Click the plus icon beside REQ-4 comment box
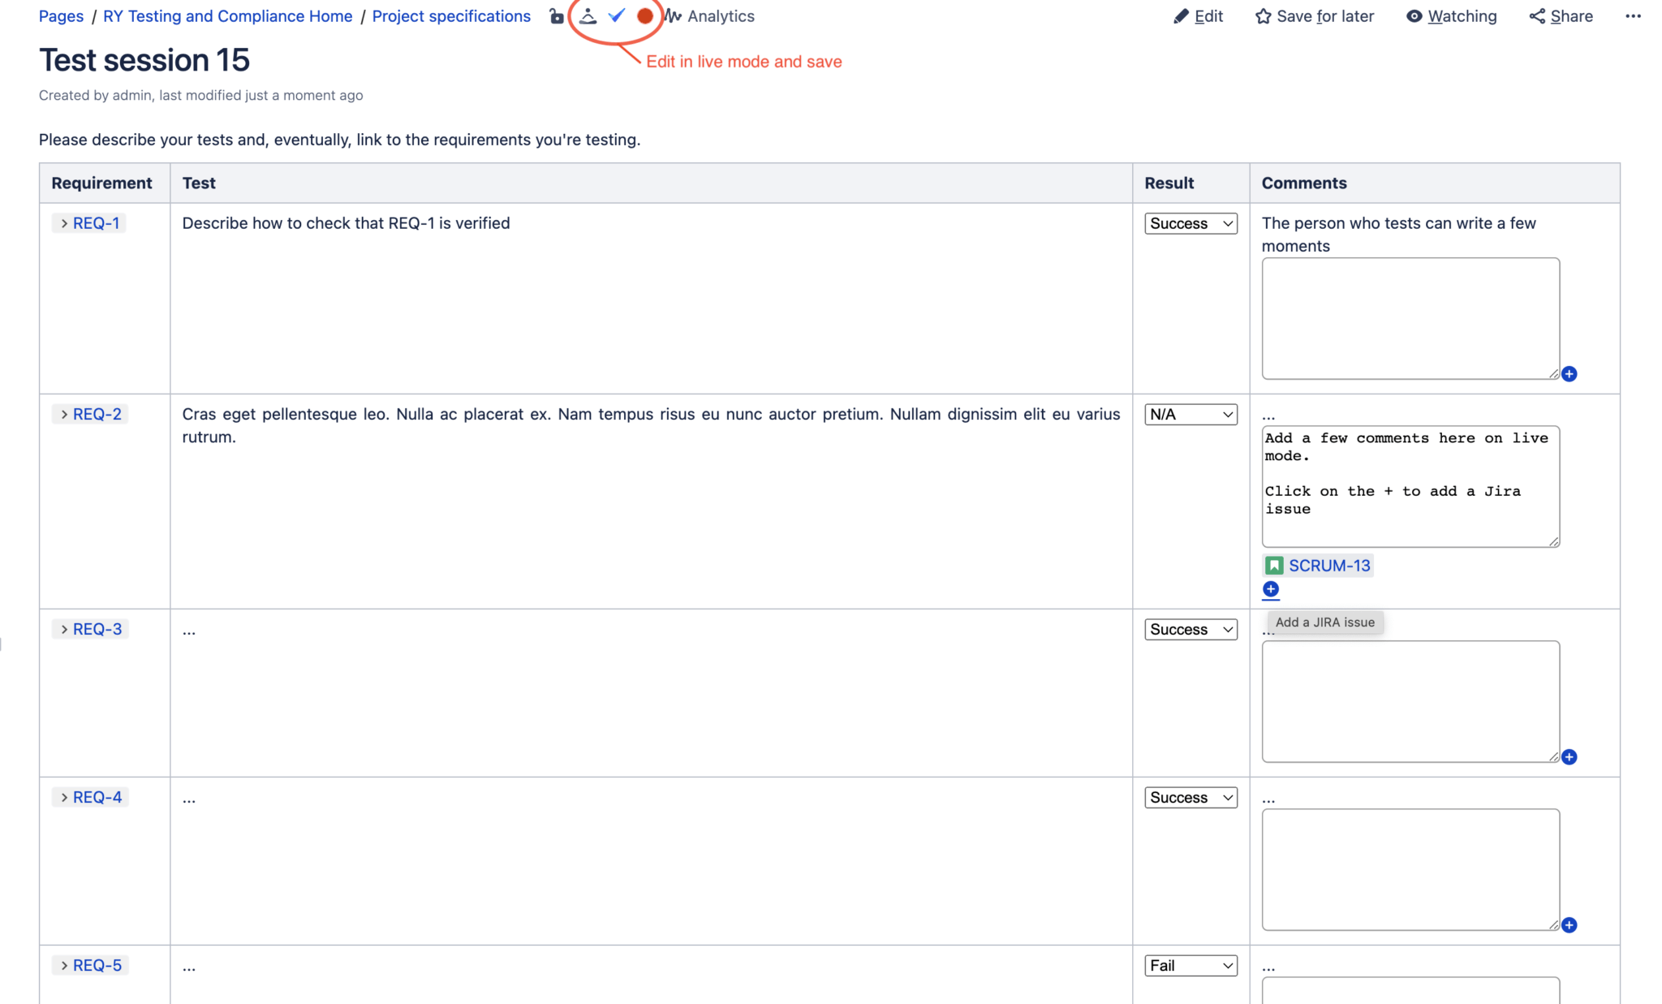 pyautogui.click(x=1570, y=924)
